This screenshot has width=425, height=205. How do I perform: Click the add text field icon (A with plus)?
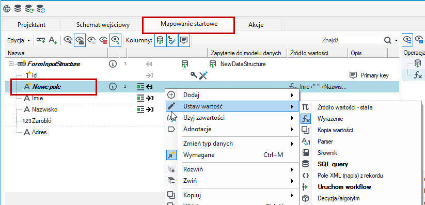click(52, 40)
